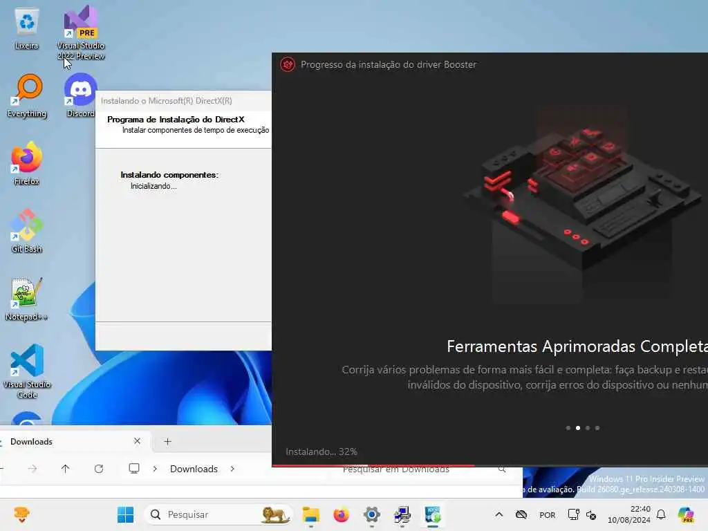Open the Everything search desktop shortcut
Viewport: 708px width, 531px height.
(27, 95)
